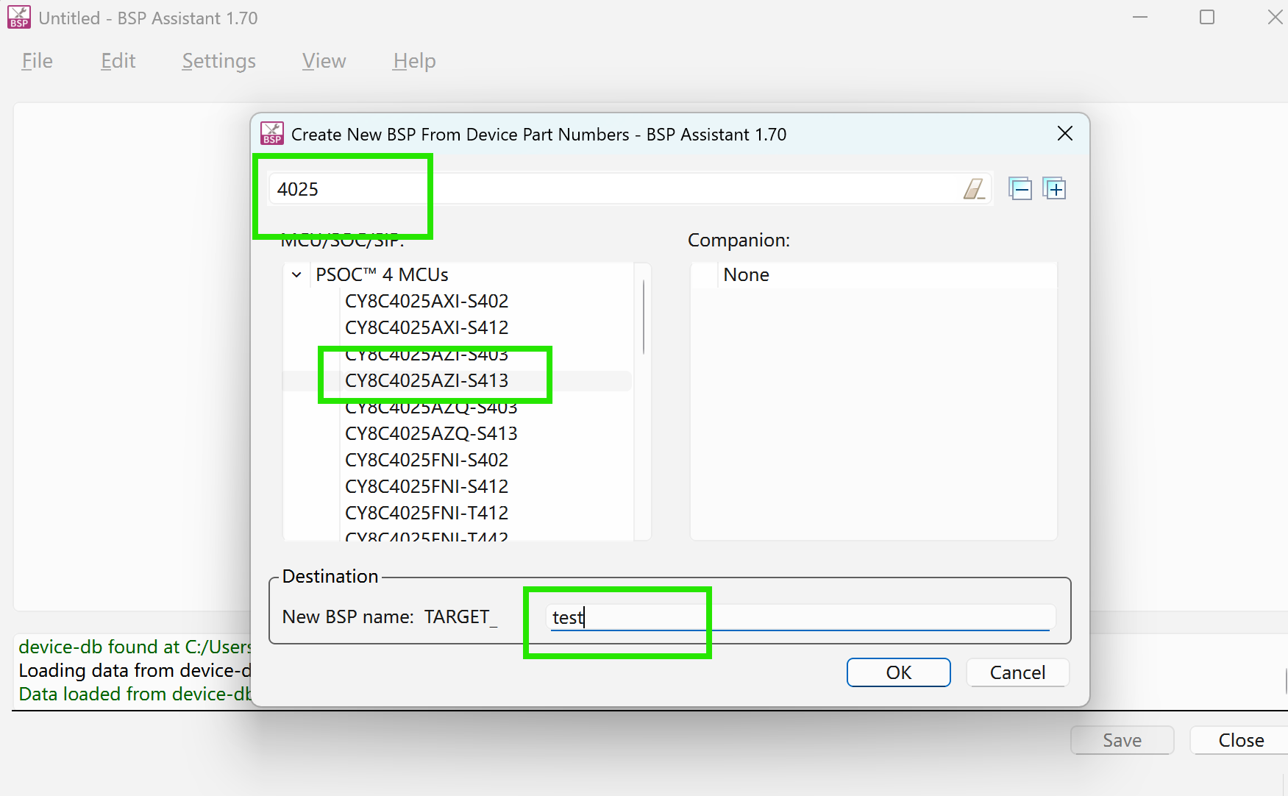Click the BSP icon in the dialog title bar
Viewport: 1288px width, 796px height.
point(272,134)
